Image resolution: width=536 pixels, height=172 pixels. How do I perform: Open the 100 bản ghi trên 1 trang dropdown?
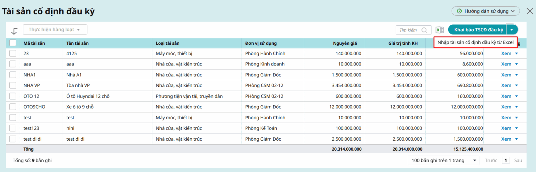tap(443, 160)
